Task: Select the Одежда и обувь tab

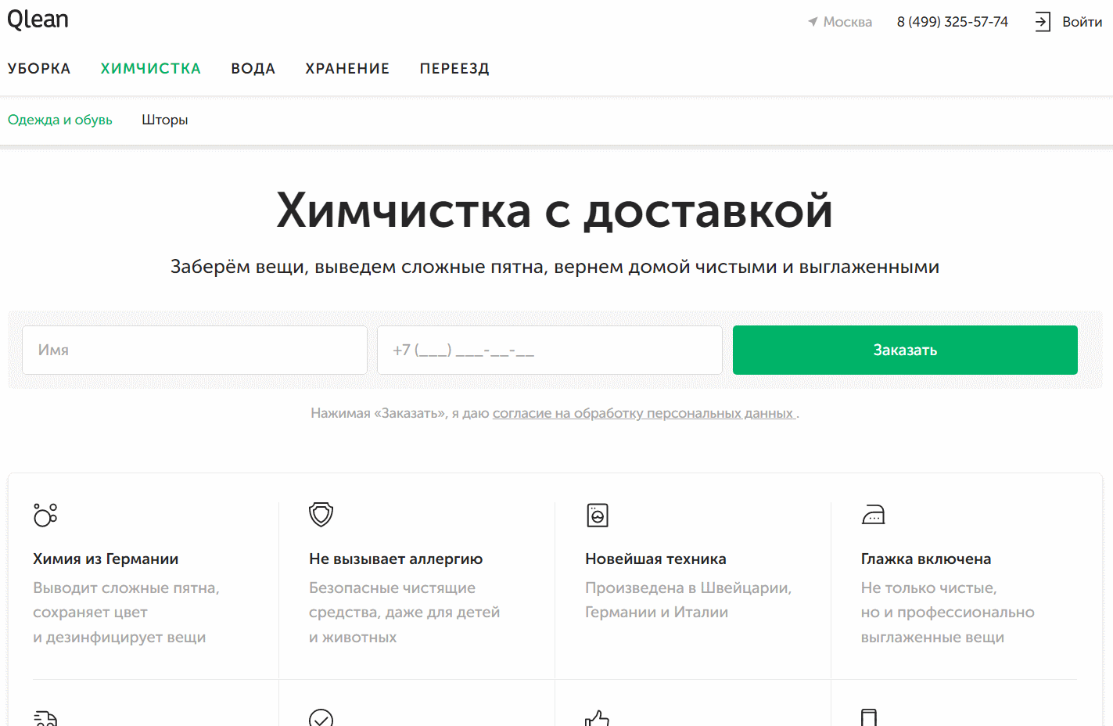Action: click(60, 120)
